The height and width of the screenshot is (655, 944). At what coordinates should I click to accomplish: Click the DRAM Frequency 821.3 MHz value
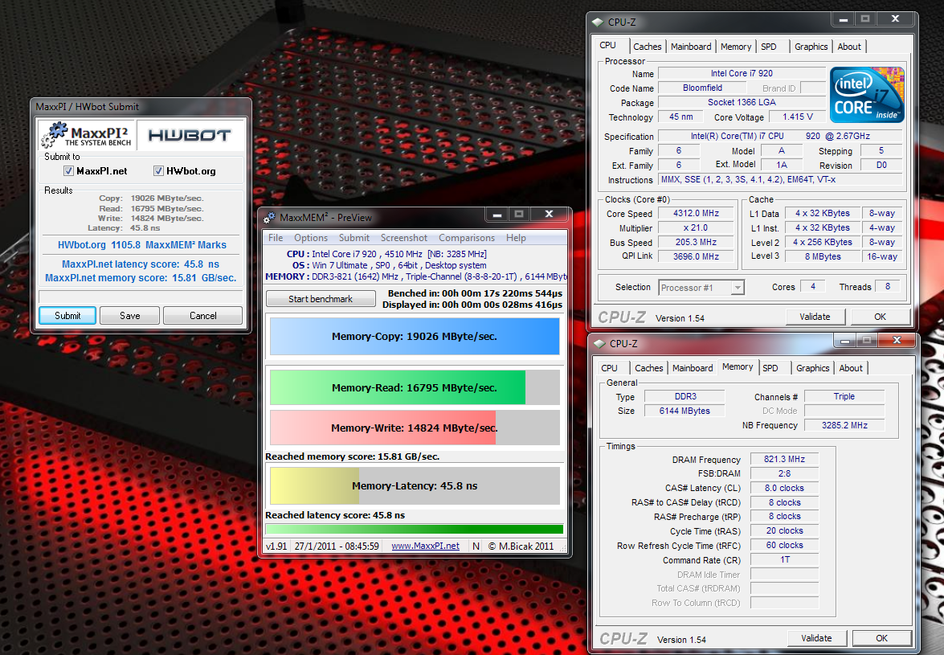click(x=784, y=459)
